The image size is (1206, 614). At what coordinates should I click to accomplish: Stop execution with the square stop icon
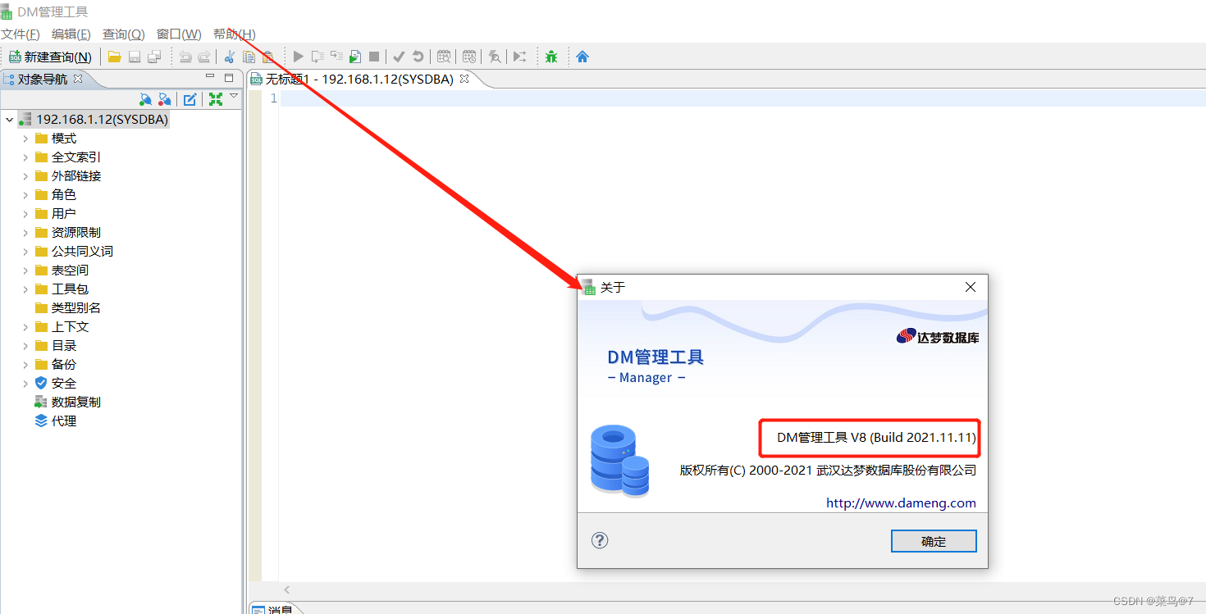pyautogui.click(x=374, y=57)
